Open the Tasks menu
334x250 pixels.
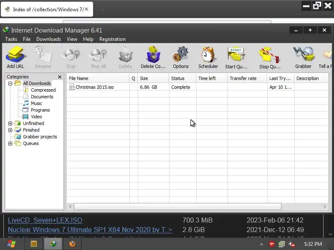(x=11, y=39)
